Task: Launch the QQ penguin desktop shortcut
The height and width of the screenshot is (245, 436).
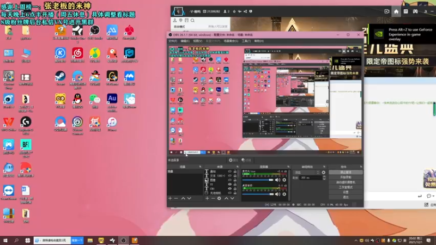Action: (77, 99)
